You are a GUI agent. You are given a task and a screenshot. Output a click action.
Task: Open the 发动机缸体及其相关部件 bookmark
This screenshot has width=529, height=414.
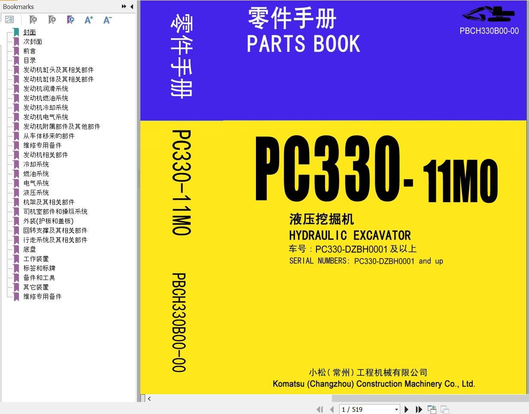click(x=58, y=79)
